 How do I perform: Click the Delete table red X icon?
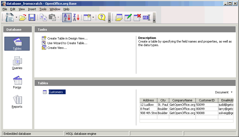coord(137,17)
